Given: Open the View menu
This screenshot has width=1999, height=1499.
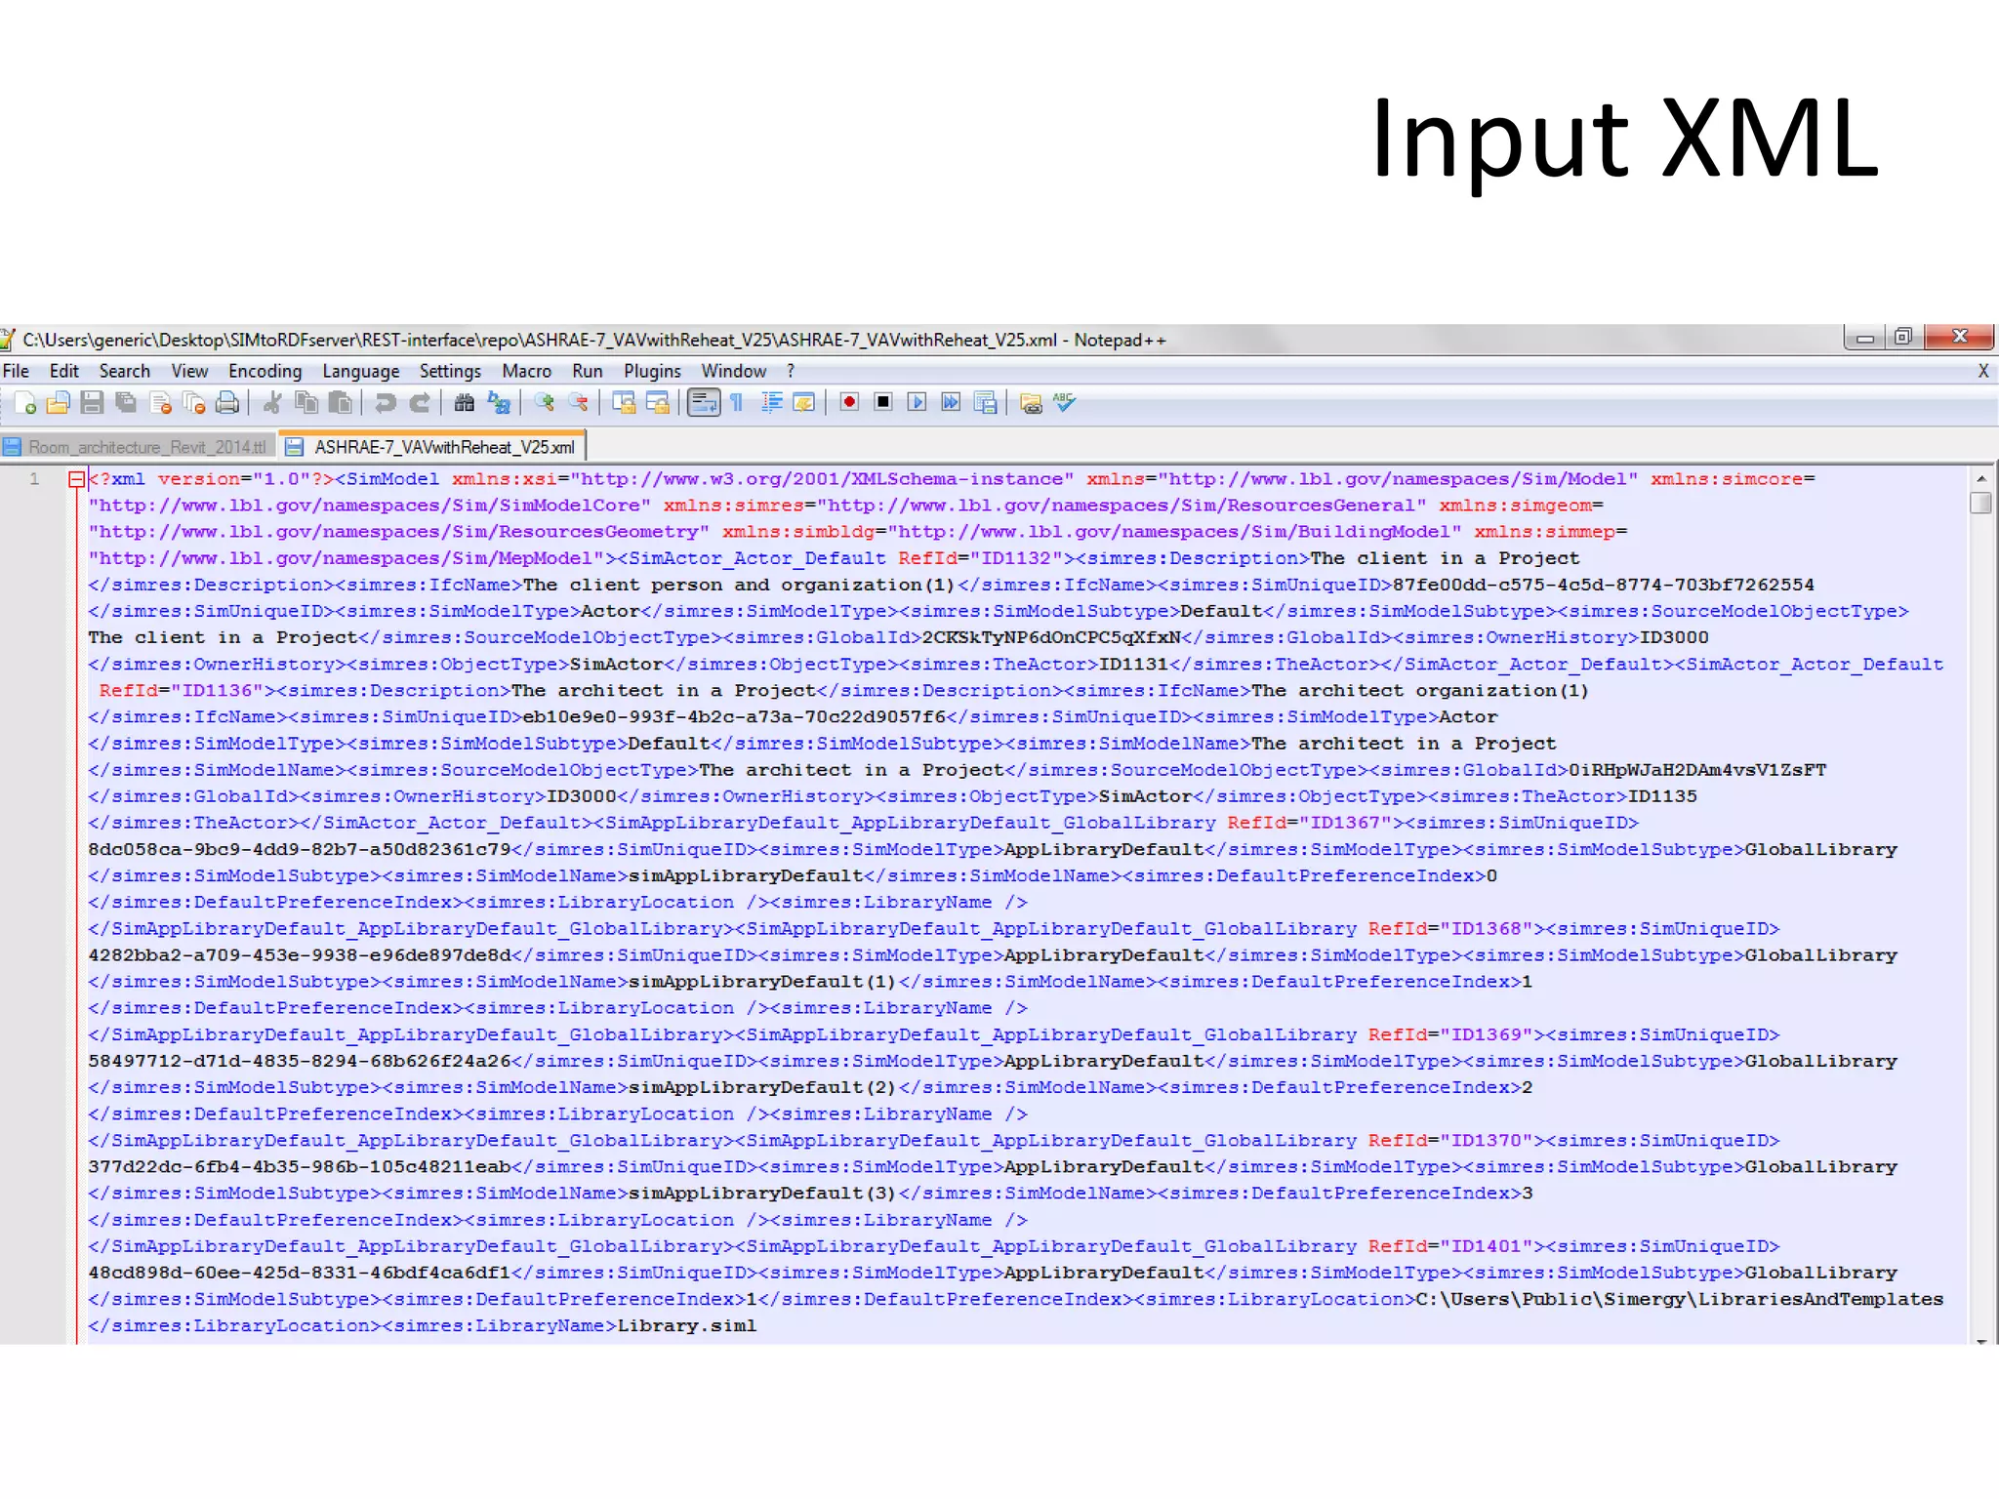Looking at the screenshot, I should [x=189, y=371].
